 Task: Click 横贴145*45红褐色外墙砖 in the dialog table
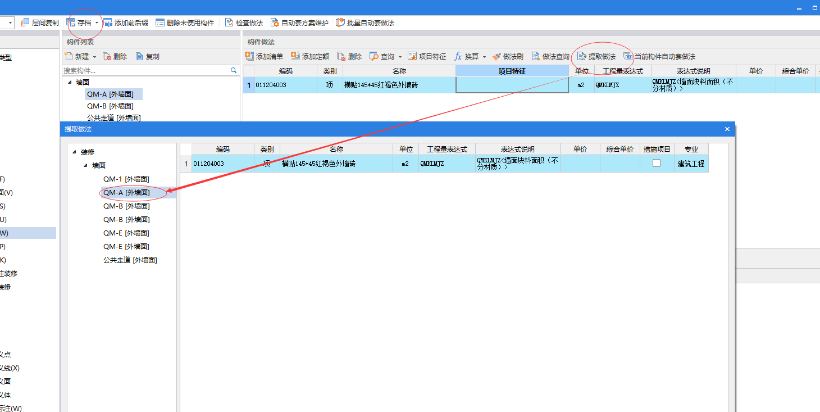click(x=336, y=164)
